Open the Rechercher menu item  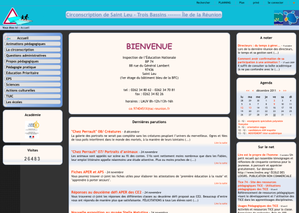(x=203, y=3)
